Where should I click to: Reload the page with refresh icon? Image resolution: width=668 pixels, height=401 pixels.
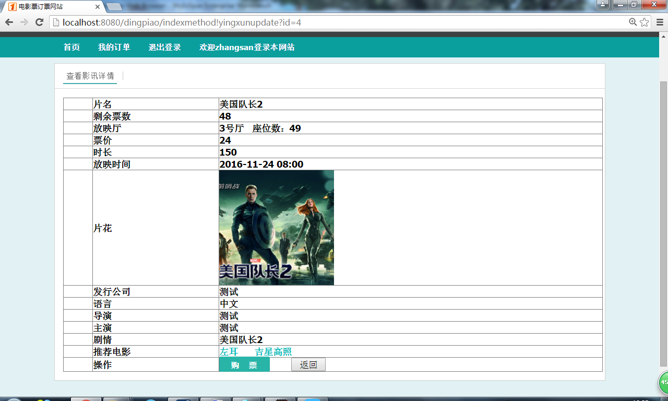39,22
